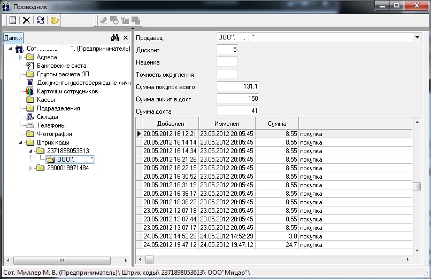Click the small panel collapse arrow below the toolbar
This screenshot has width=431, height=279.
(133, 28)
